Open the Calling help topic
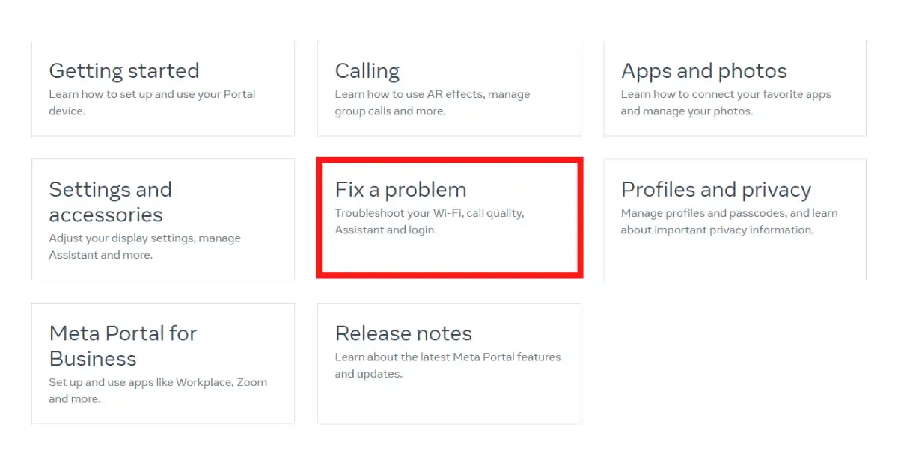Screen dimensions: 898x471 [x=449, y=88]
